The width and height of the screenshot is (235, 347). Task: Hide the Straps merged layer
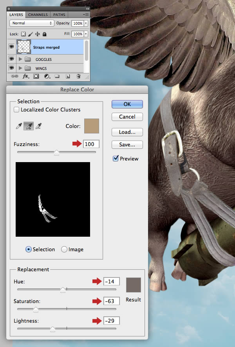[11, 47]
